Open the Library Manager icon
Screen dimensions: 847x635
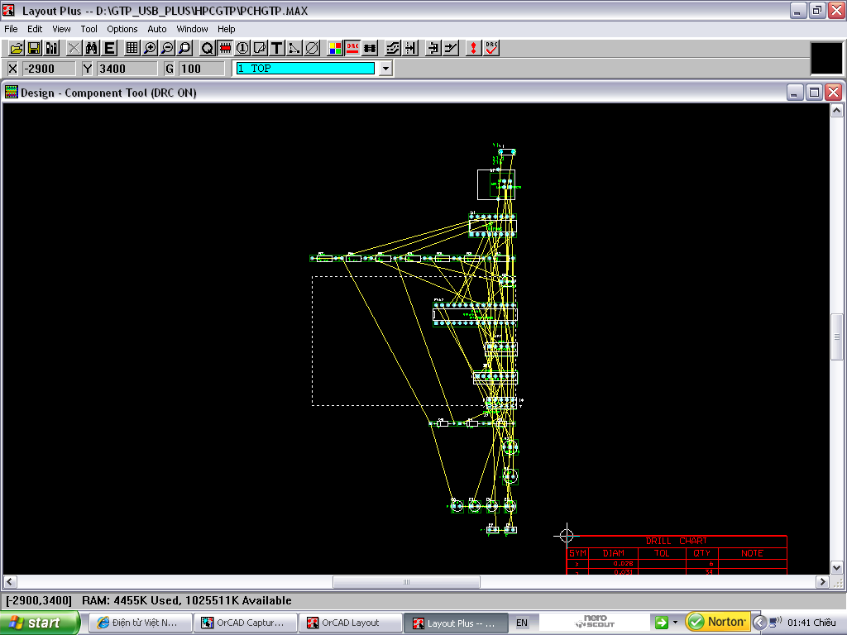click(x=52, y=49)
